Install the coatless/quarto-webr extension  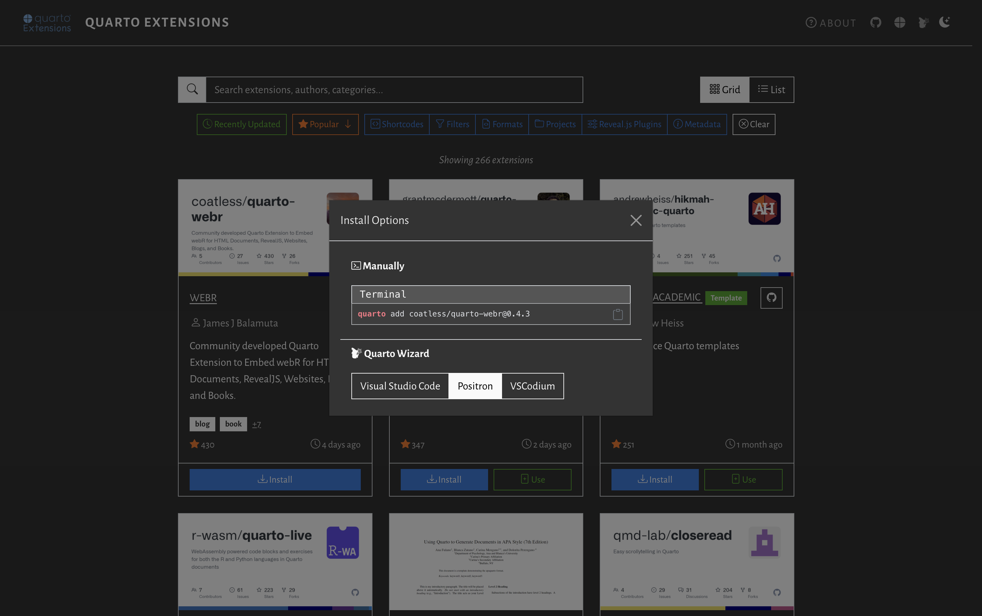275,479
